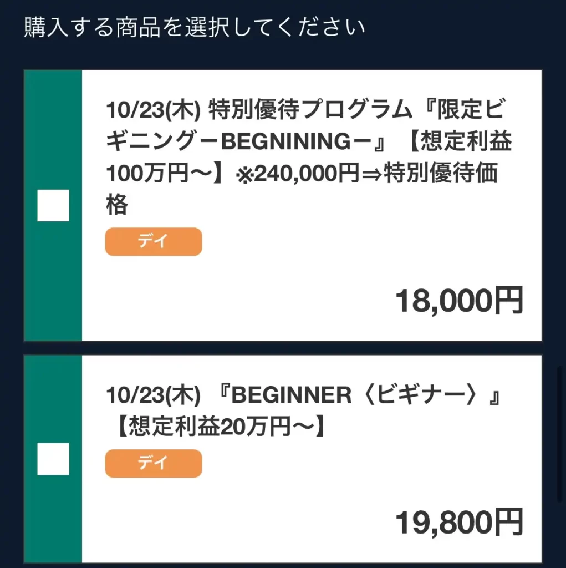Check the 限定ビギニング product checkbox
This screenshot has width=566, height=568.
point(53,205)
